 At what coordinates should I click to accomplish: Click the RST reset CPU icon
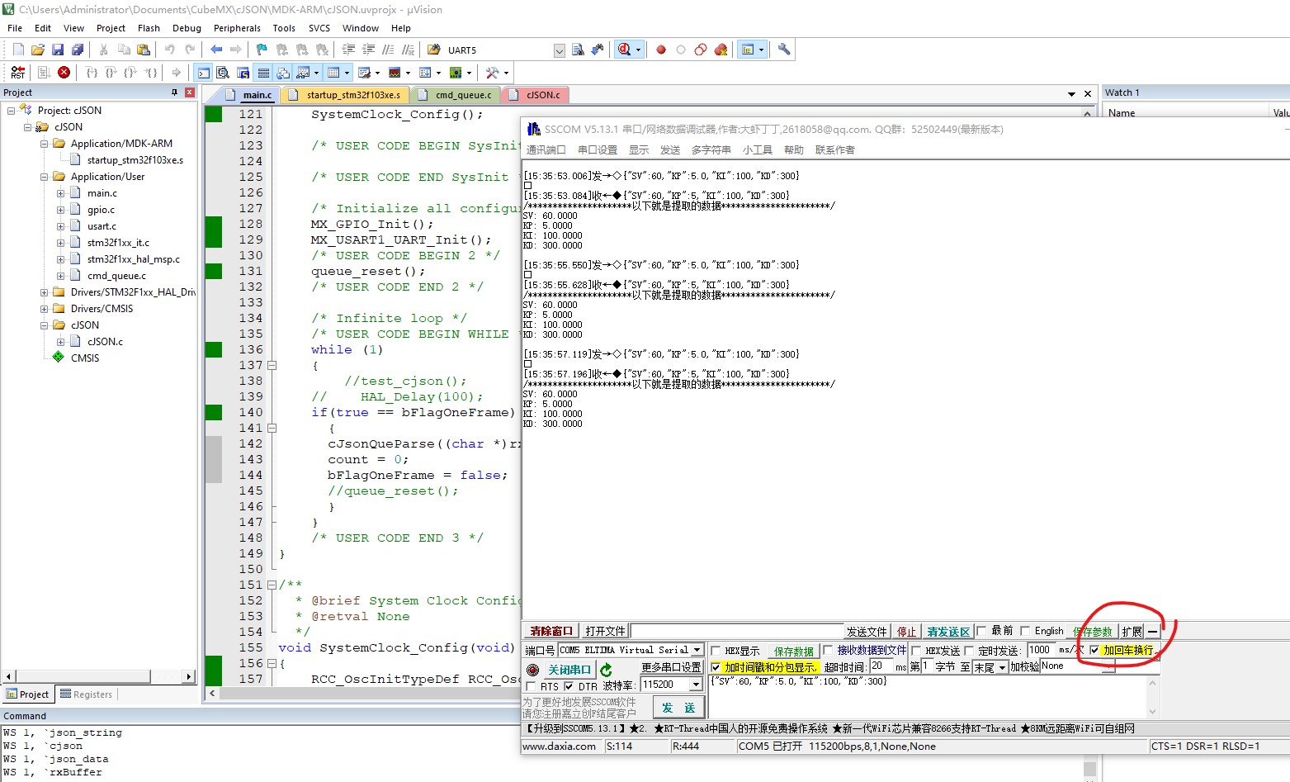pos(18,73)
